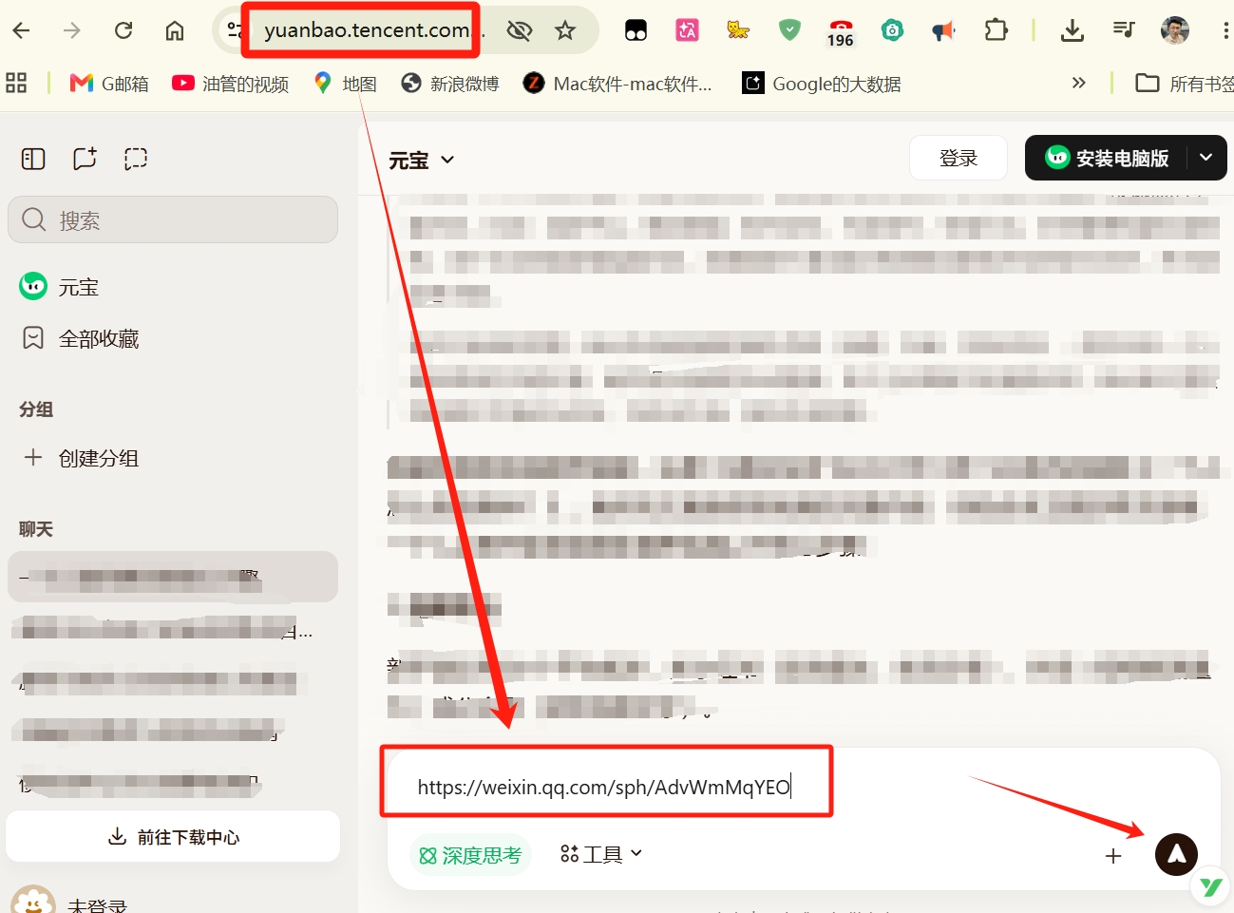Open the 元宝 model dropdown
This screenshot has height=913, width=1234.
[422, 160]
